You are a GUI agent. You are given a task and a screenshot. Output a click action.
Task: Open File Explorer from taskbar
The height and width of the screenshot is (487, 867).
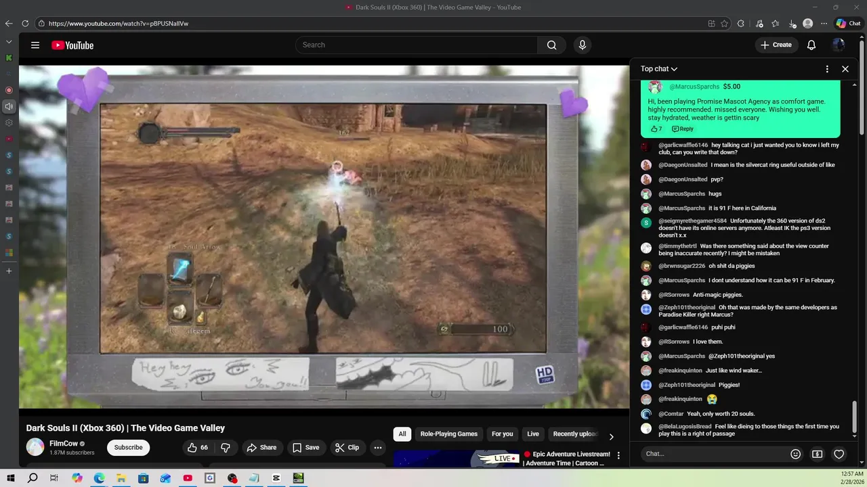tap(121, 478)
